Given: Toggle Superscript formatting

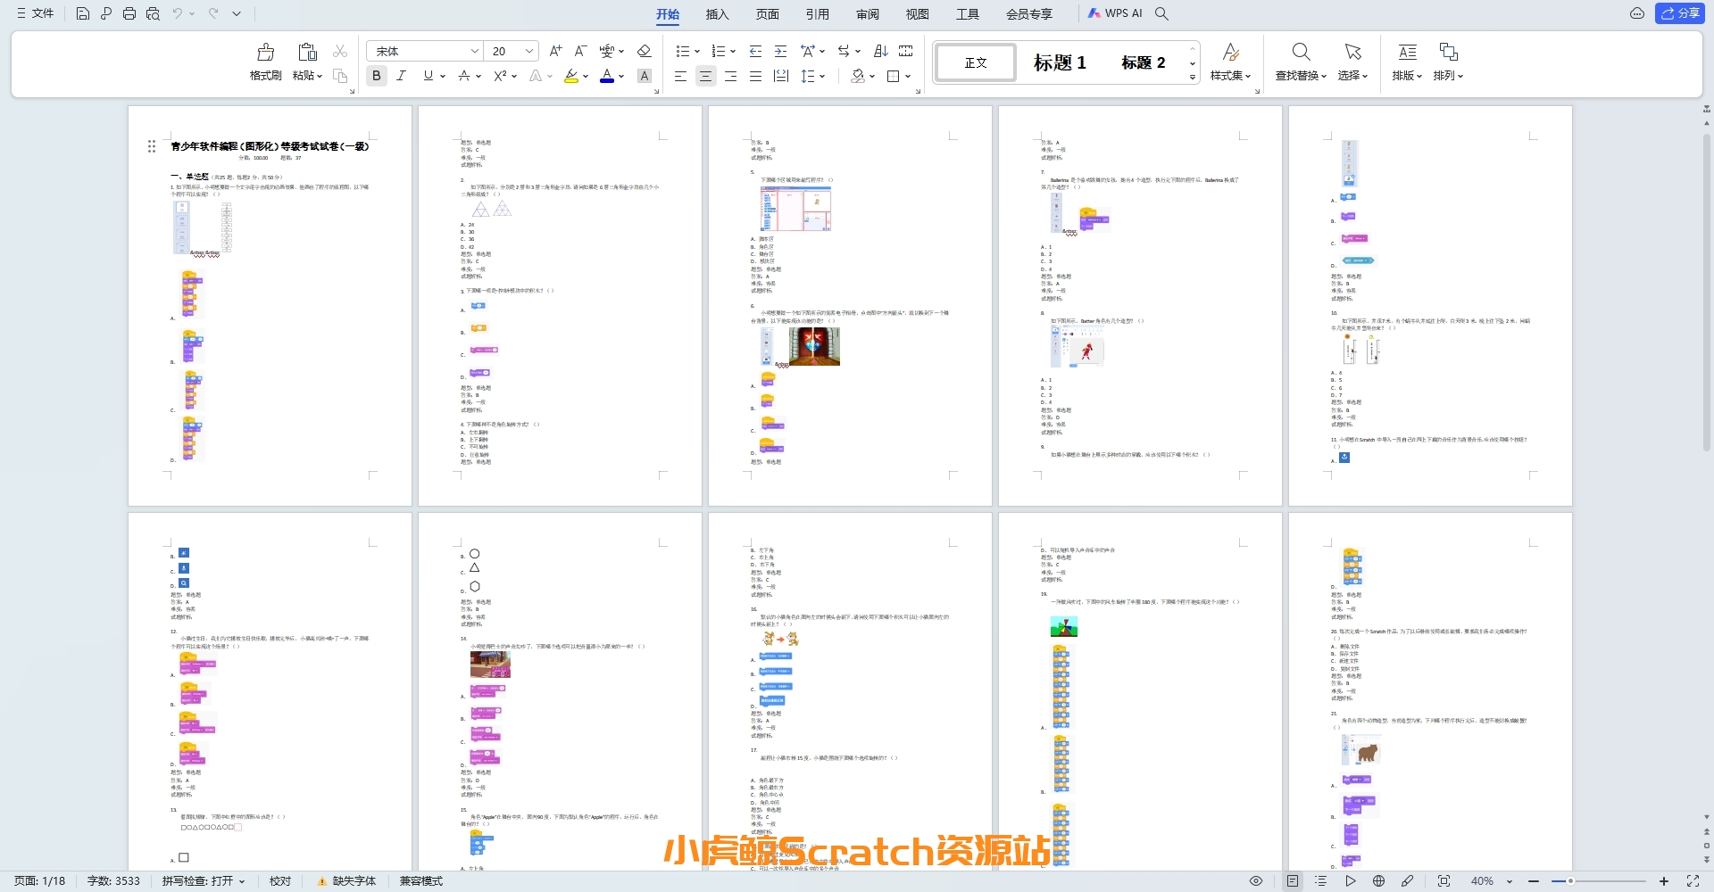Looking at the screenshot, I should point(500,76).
